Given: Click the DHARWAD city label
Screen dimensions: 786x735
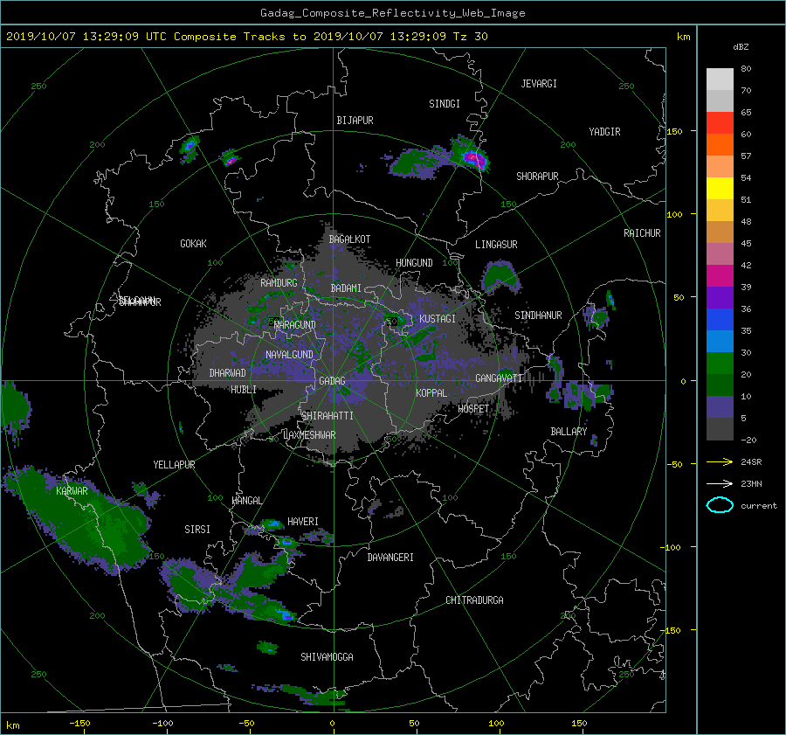Looking at the screenshot, I should click(228, 373).
